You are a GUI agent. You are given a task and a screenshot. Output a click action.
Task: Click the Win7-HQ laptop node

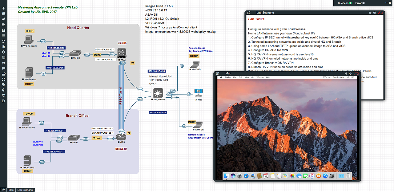pos(195,65)
